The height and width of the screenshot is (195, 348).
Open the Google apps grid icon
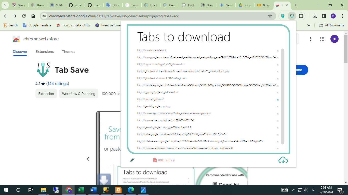(322, 39)
